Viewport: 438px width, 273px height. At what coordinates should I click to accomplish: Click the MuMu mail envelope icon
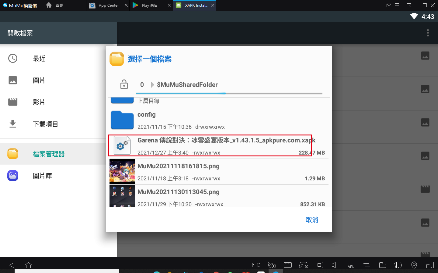click(x=389, y=5)
